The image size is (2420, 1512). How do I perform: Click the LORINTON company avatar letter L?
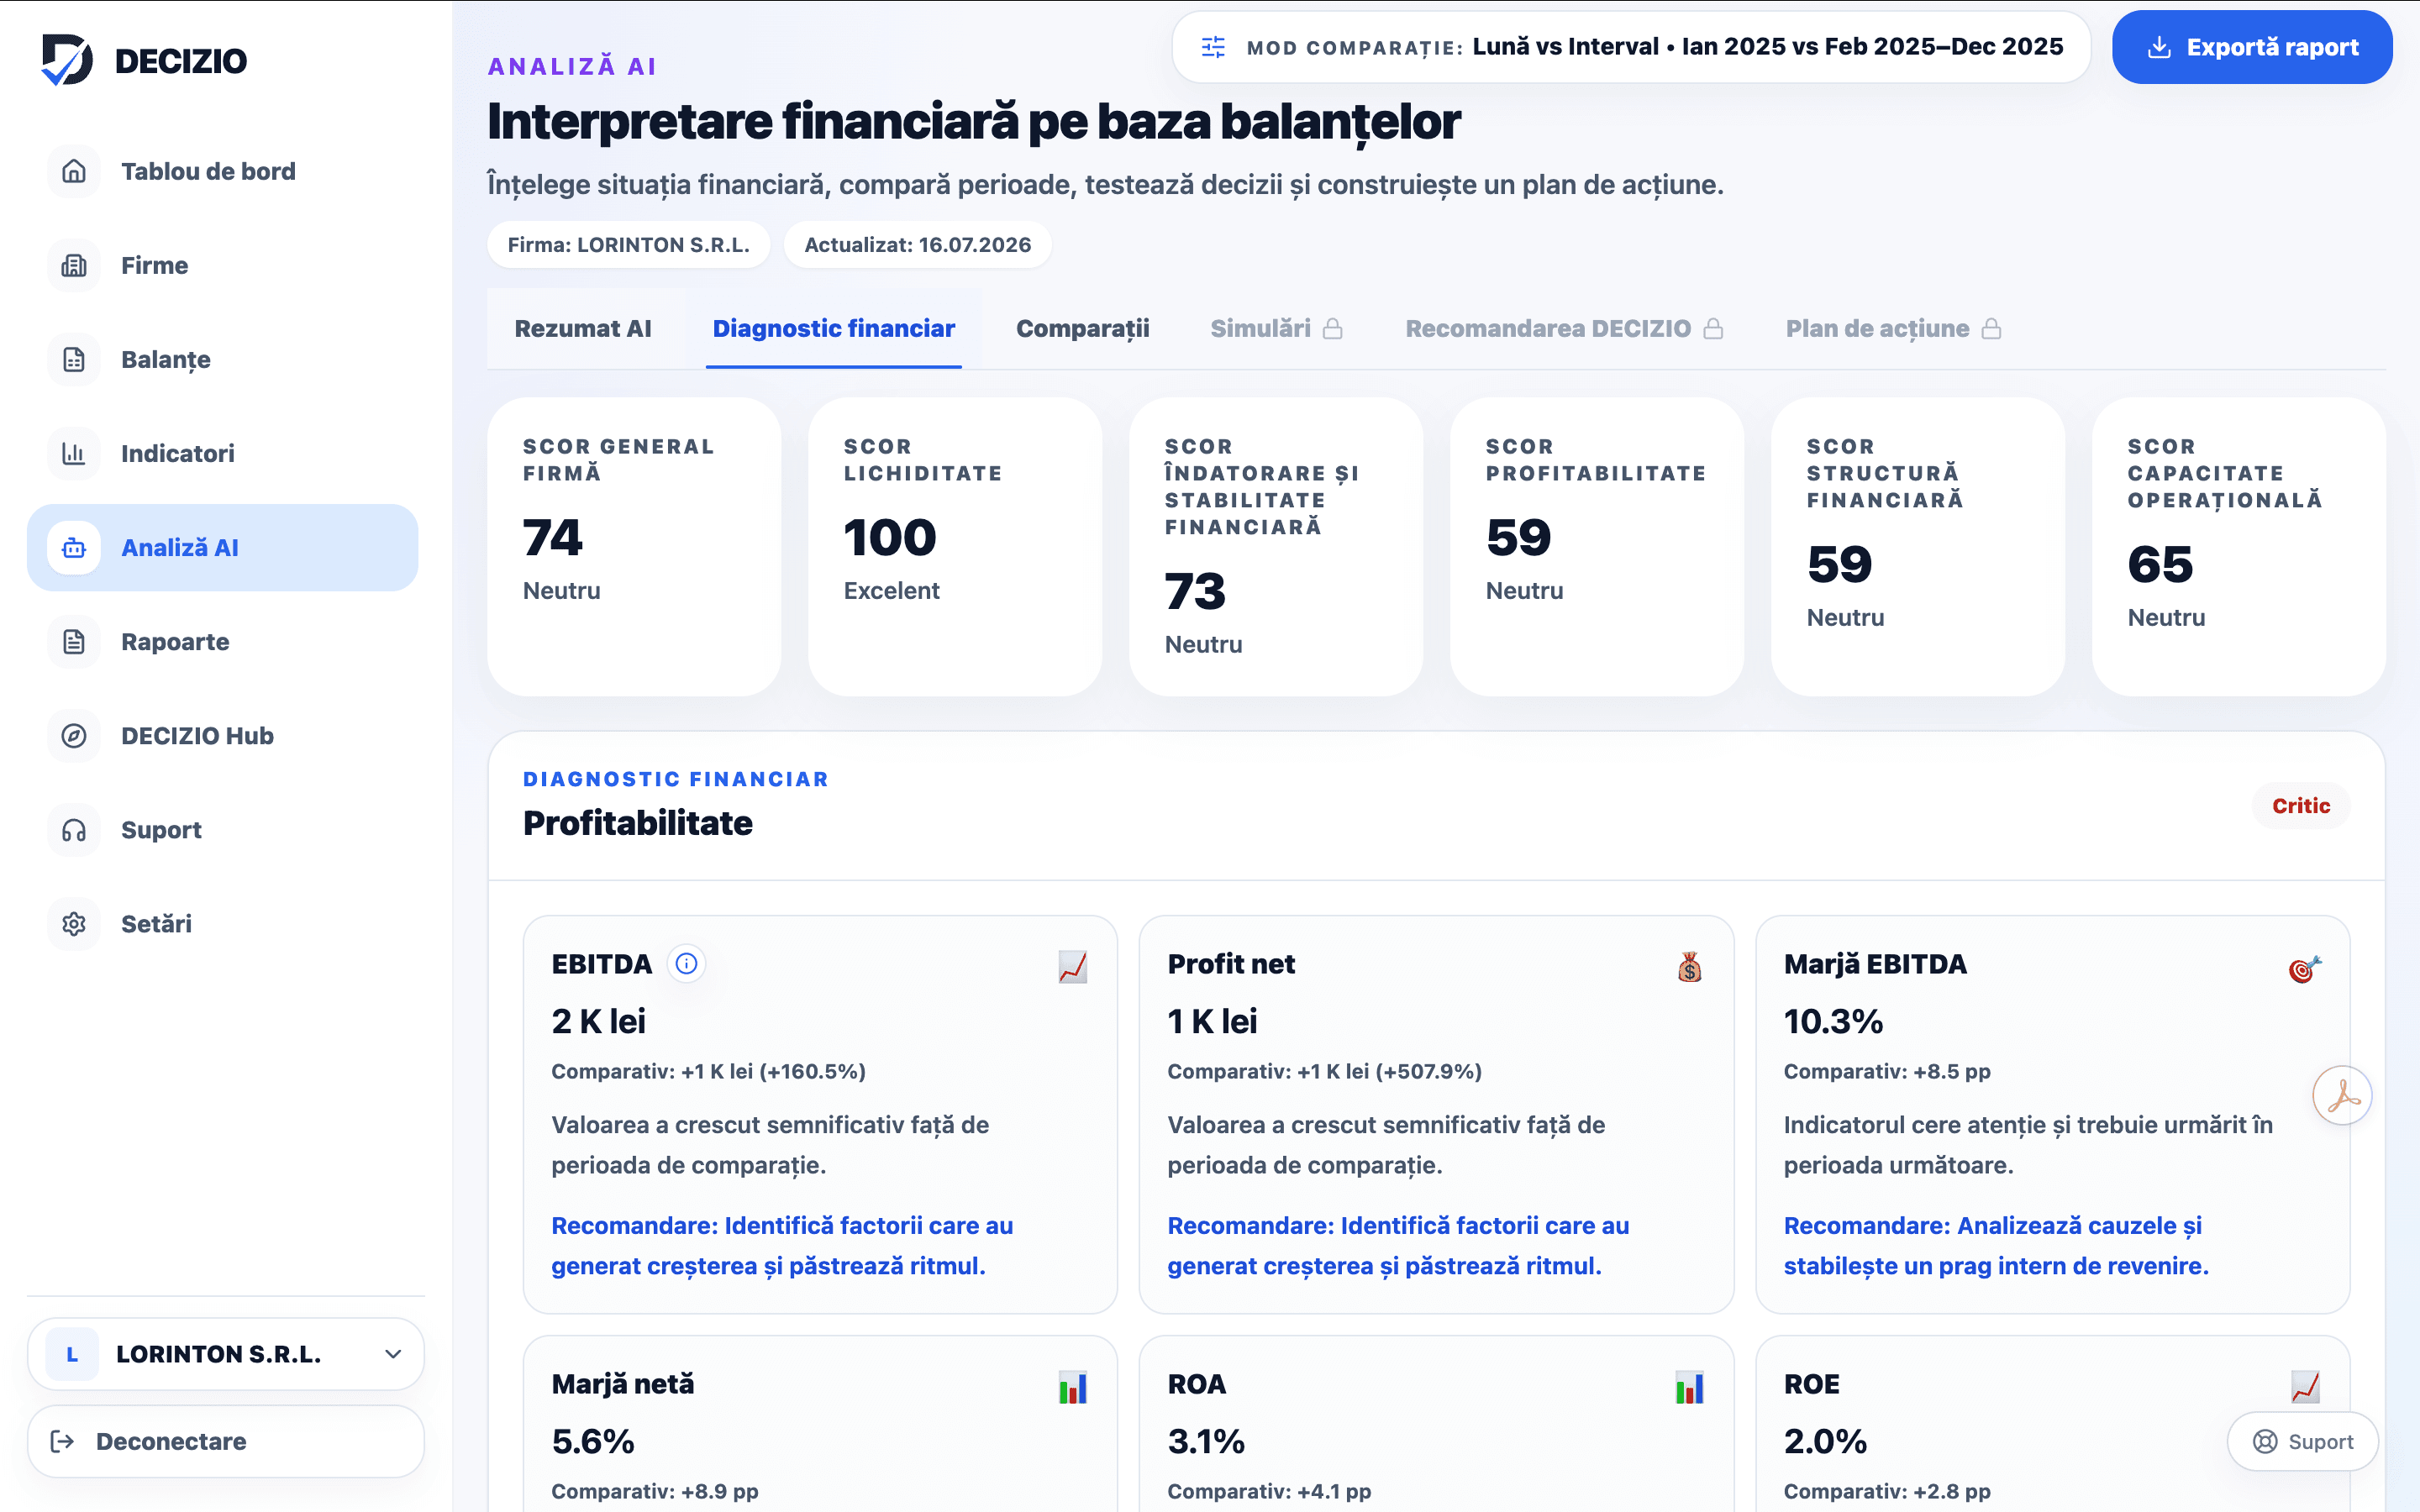coord(72,1354)
